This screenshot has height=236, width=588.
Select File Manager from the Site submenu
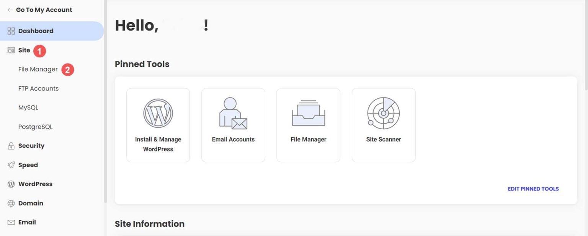[x=38, y=69]
